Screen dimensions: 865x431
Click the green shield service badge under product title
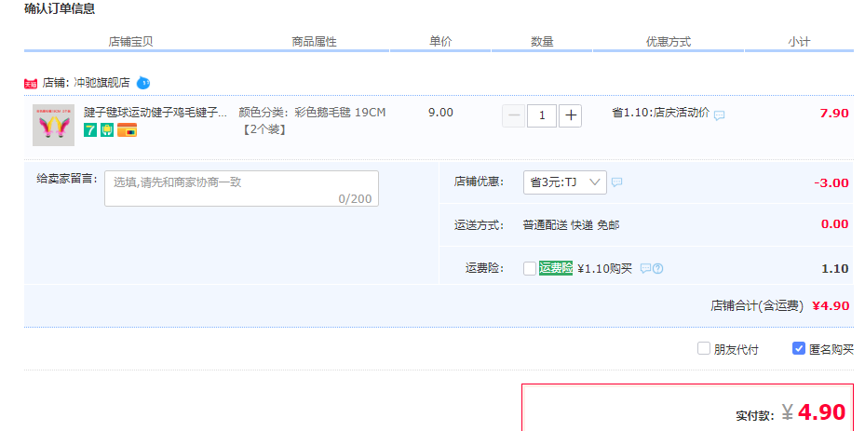(107, 130)
